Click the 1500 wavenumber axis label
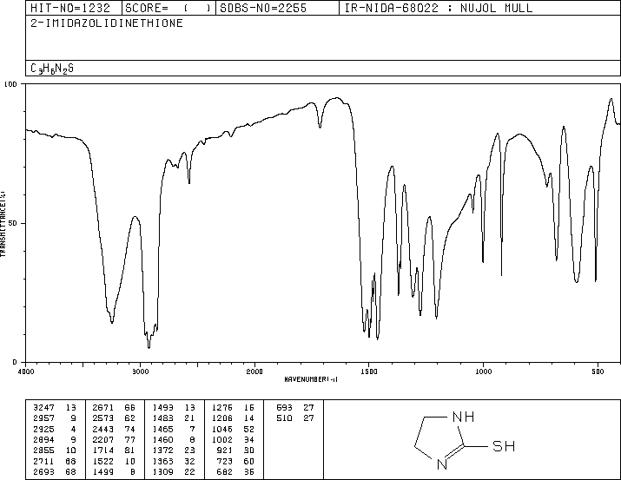 [x=369, y=372]
